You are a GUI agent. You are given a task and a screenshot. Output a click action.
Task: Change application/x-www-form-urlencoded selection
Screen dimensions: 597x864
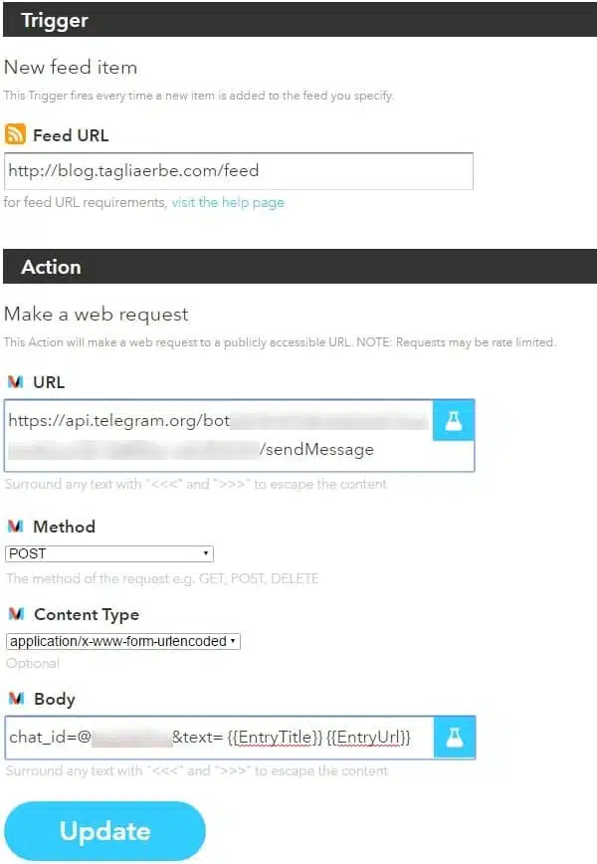pos(121,641)
